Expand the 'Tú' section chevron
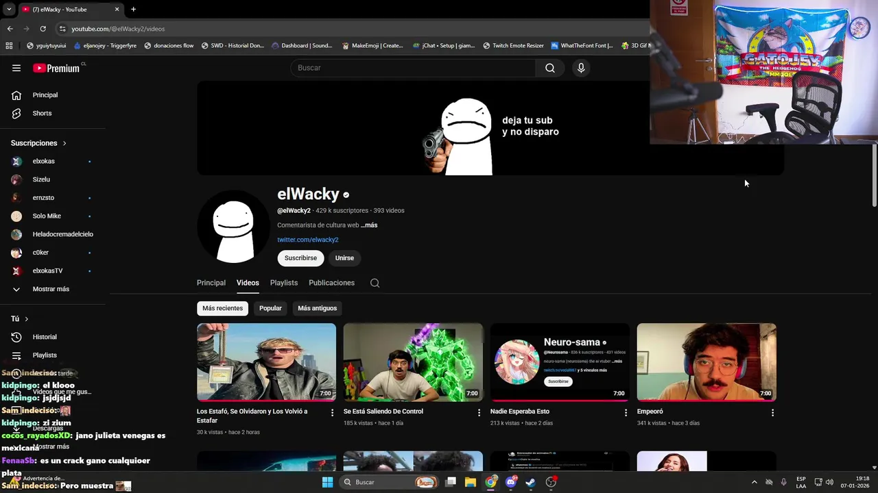The image size is (878, 493). 27,319
